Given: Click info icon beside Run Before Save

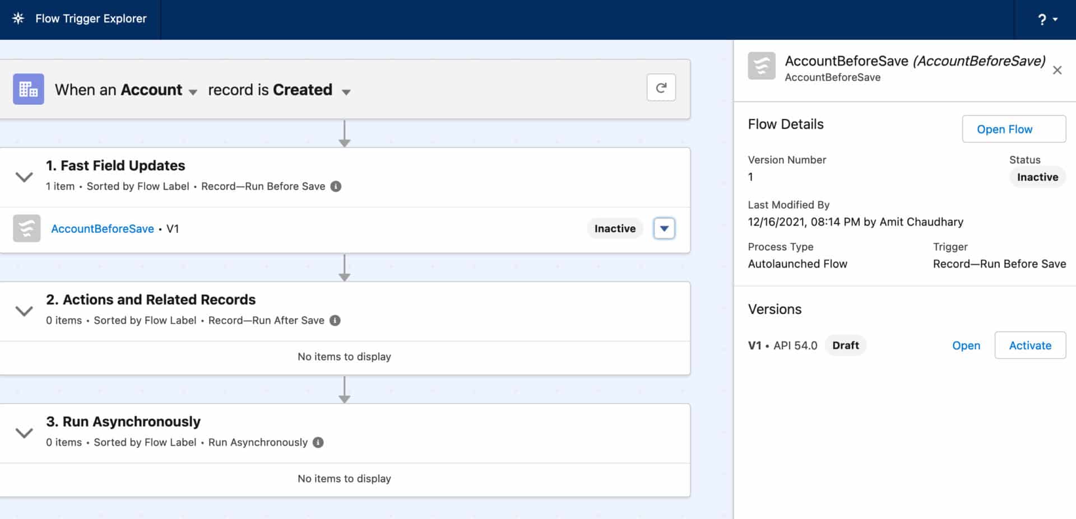Looking at the screenshot, I should click(x=336, y=186).
